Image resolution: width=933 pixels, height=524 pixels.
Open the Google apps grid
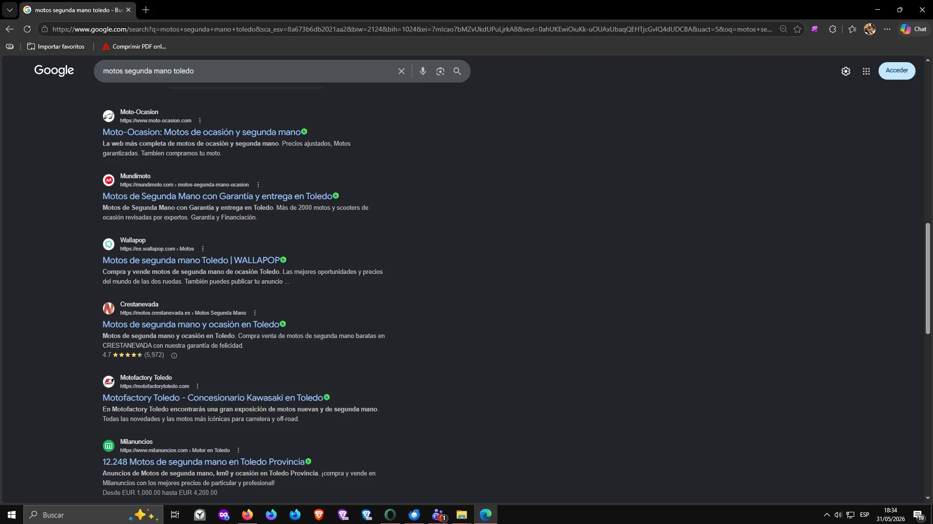coord(866,71)
